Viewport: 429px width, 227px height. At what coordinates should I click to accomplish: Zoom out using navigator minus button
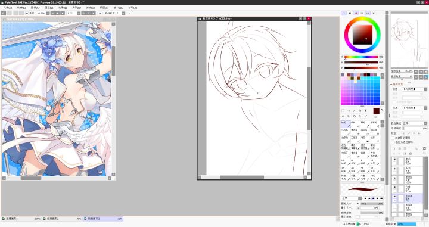tap(416, 71)
